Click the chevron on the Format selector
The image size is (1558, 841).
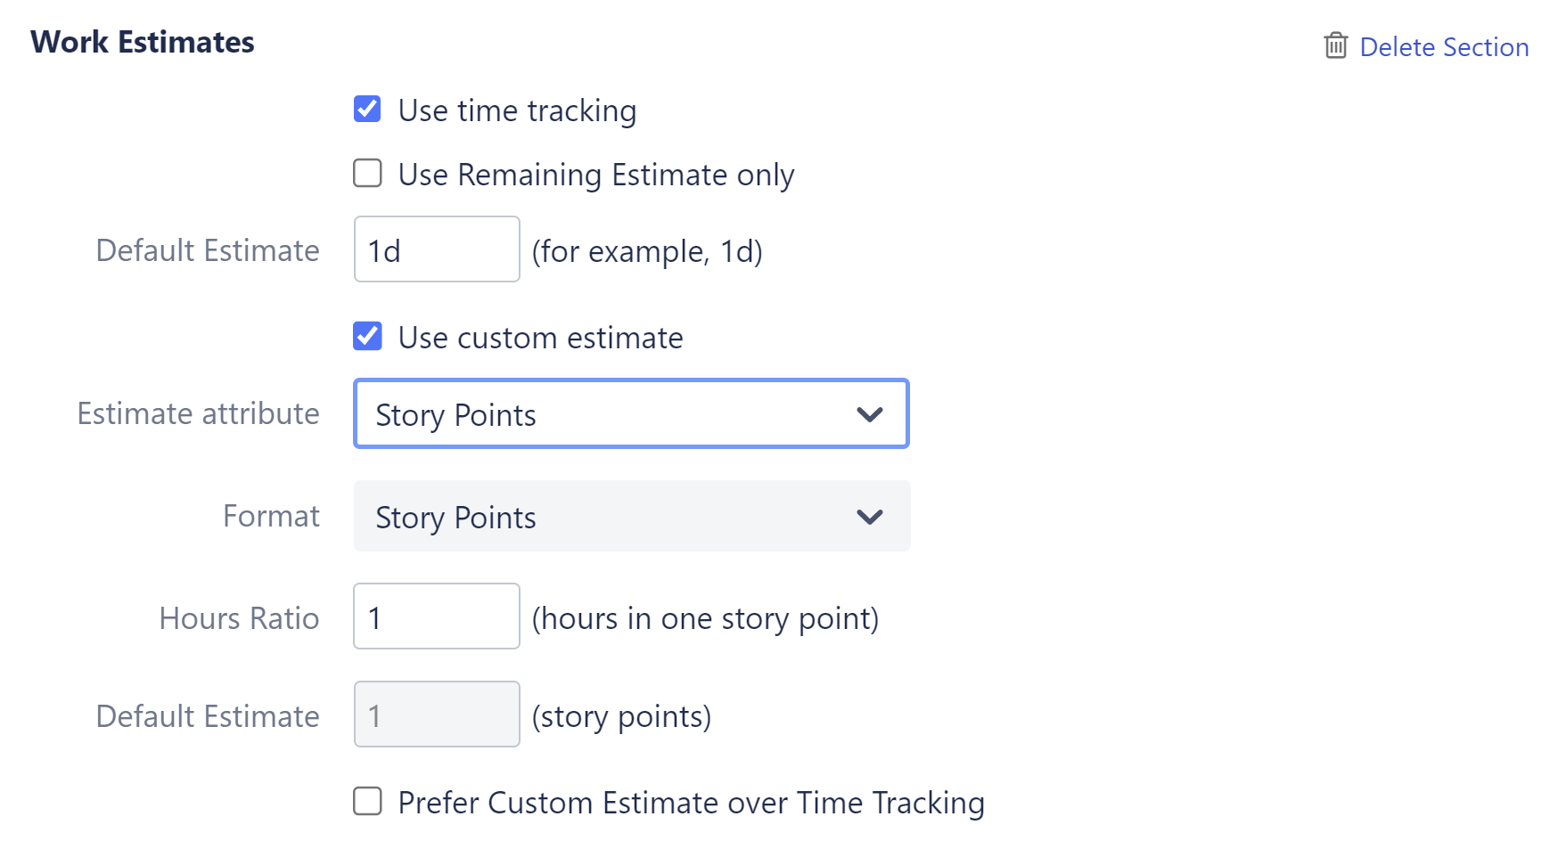tap(871, 517)
